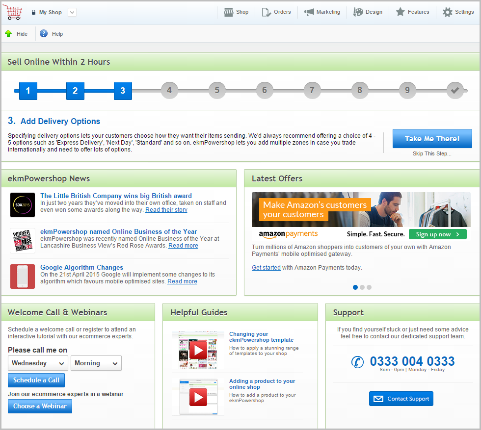Select the third carousel dot
The height and width of the screenshot is (430, 481).
pyautogui.click(x=369, y=287)
